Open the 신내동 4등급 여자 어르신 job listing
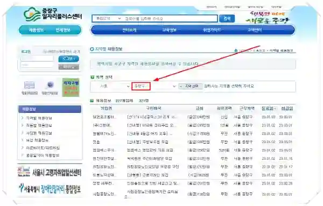The width and height of the screenshot is (323, 206). (x=150, y=134)
